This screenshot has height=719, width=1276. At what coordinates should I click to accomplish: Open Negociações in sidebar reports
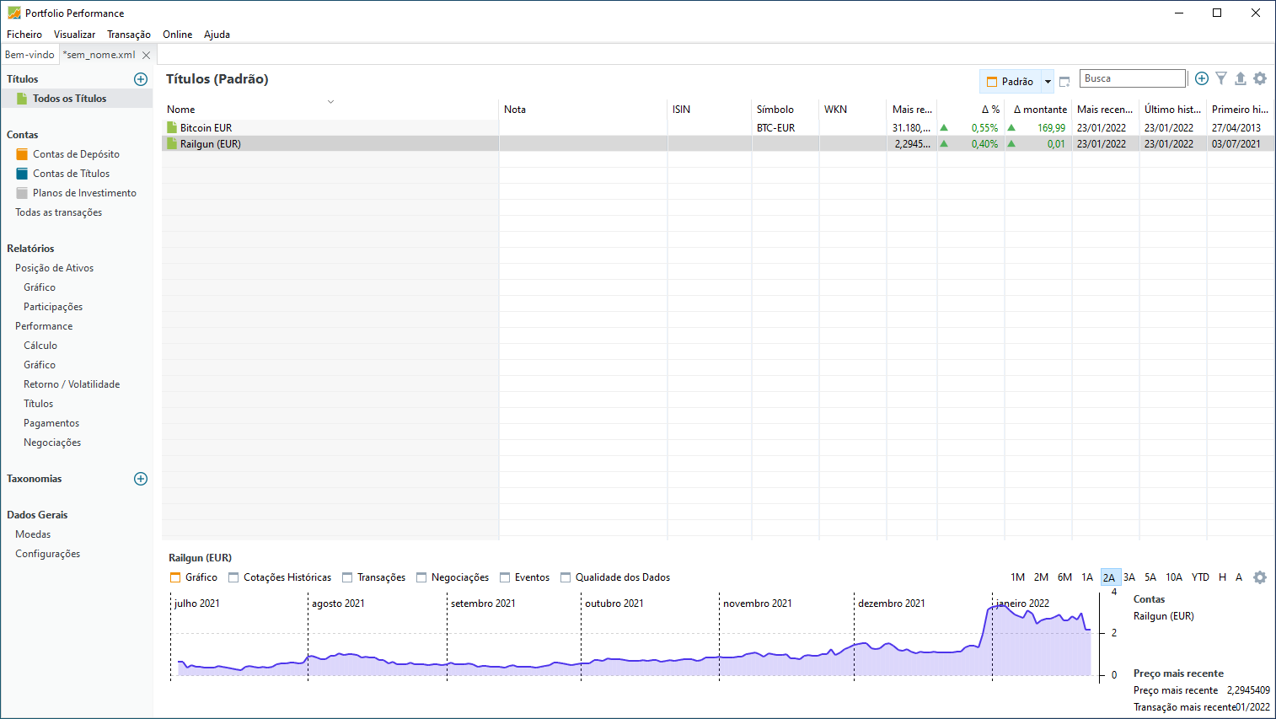(x=52, y=443)
